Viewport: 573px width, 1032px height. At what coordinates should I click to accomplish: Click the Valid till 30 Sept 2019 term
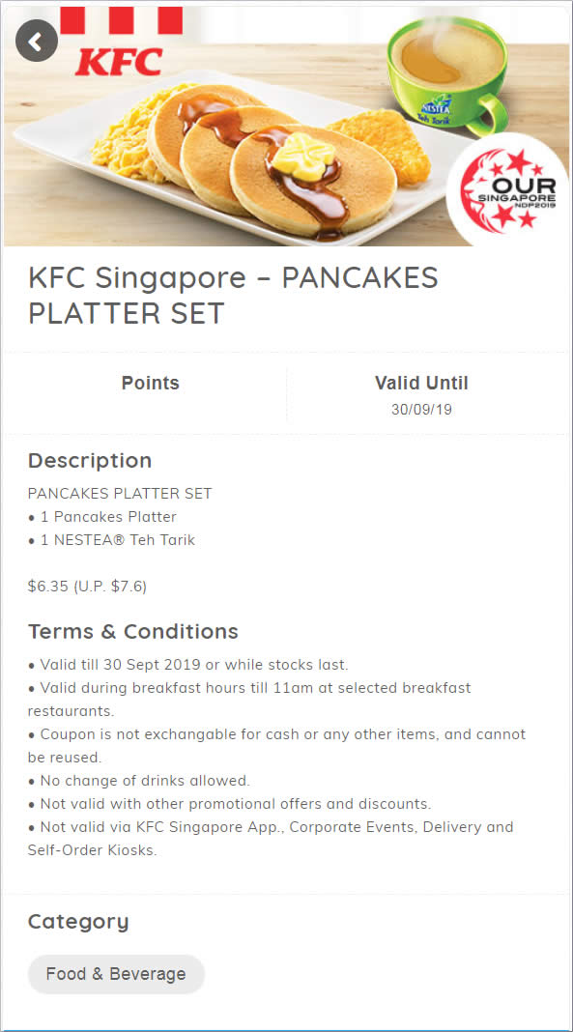pyautogui.click(x=188, y=664)
